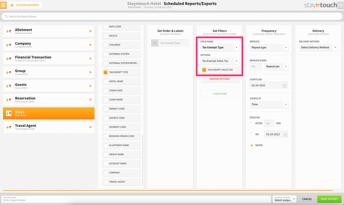
Task: Check the Travel Agent field checkbox
Action: pyautogui.click(x=105, y=182)
